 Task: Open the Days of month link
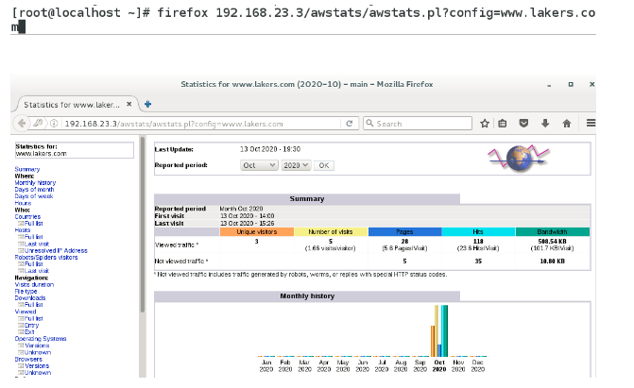pos(34,189)
